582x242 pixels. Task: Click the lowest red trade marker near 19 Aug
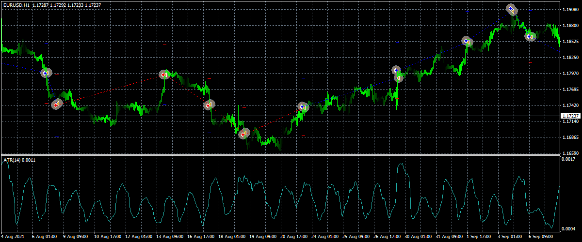[244, 134]
